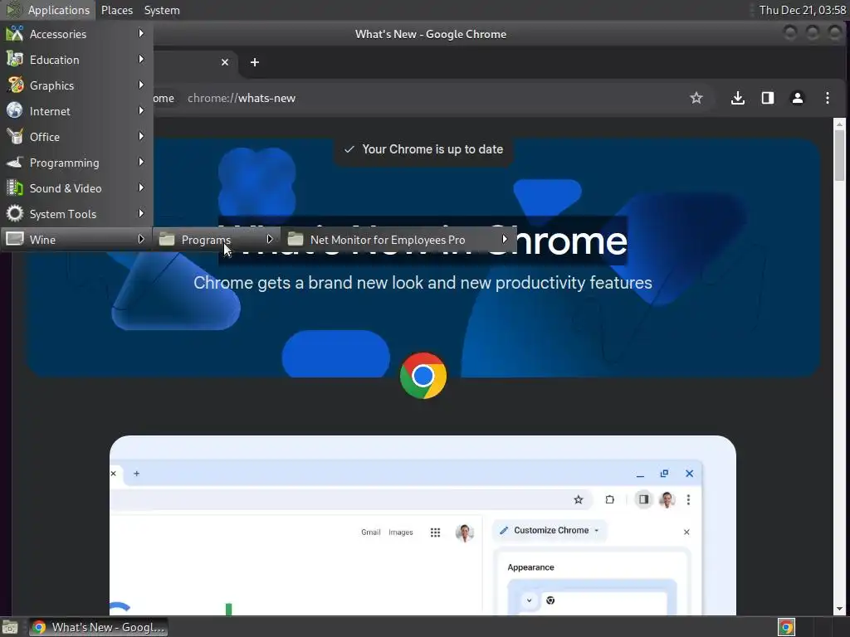Expand the Sound & Video submenu arrow

tap(141, 187)
